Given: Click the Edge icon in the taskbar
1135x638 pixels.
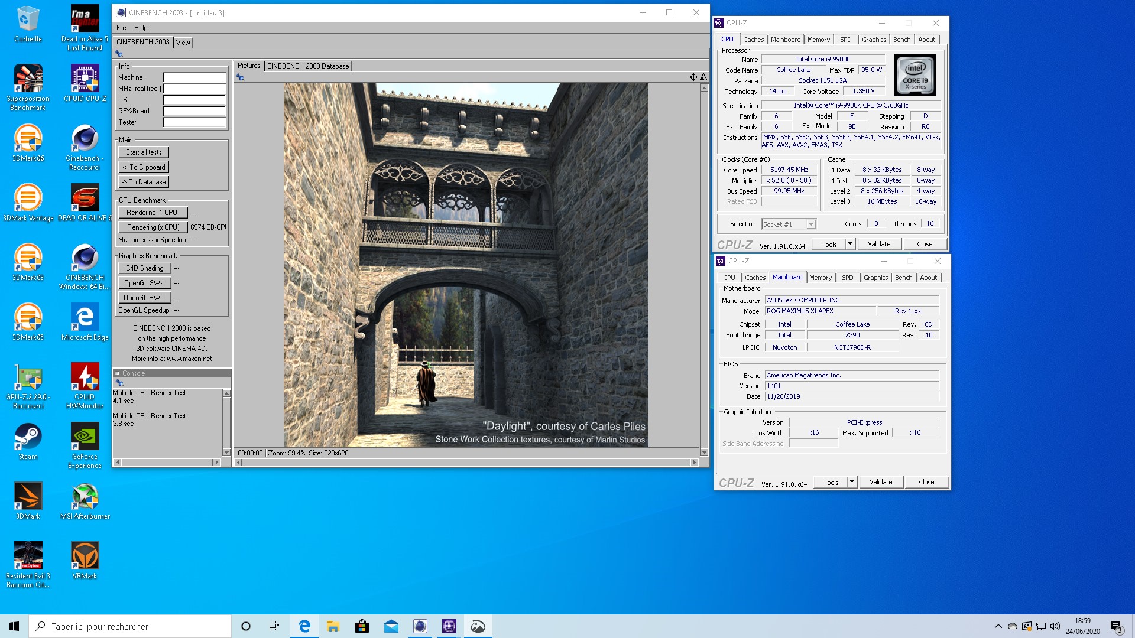Looking at the screenshot, I should (x=304, y=626).
